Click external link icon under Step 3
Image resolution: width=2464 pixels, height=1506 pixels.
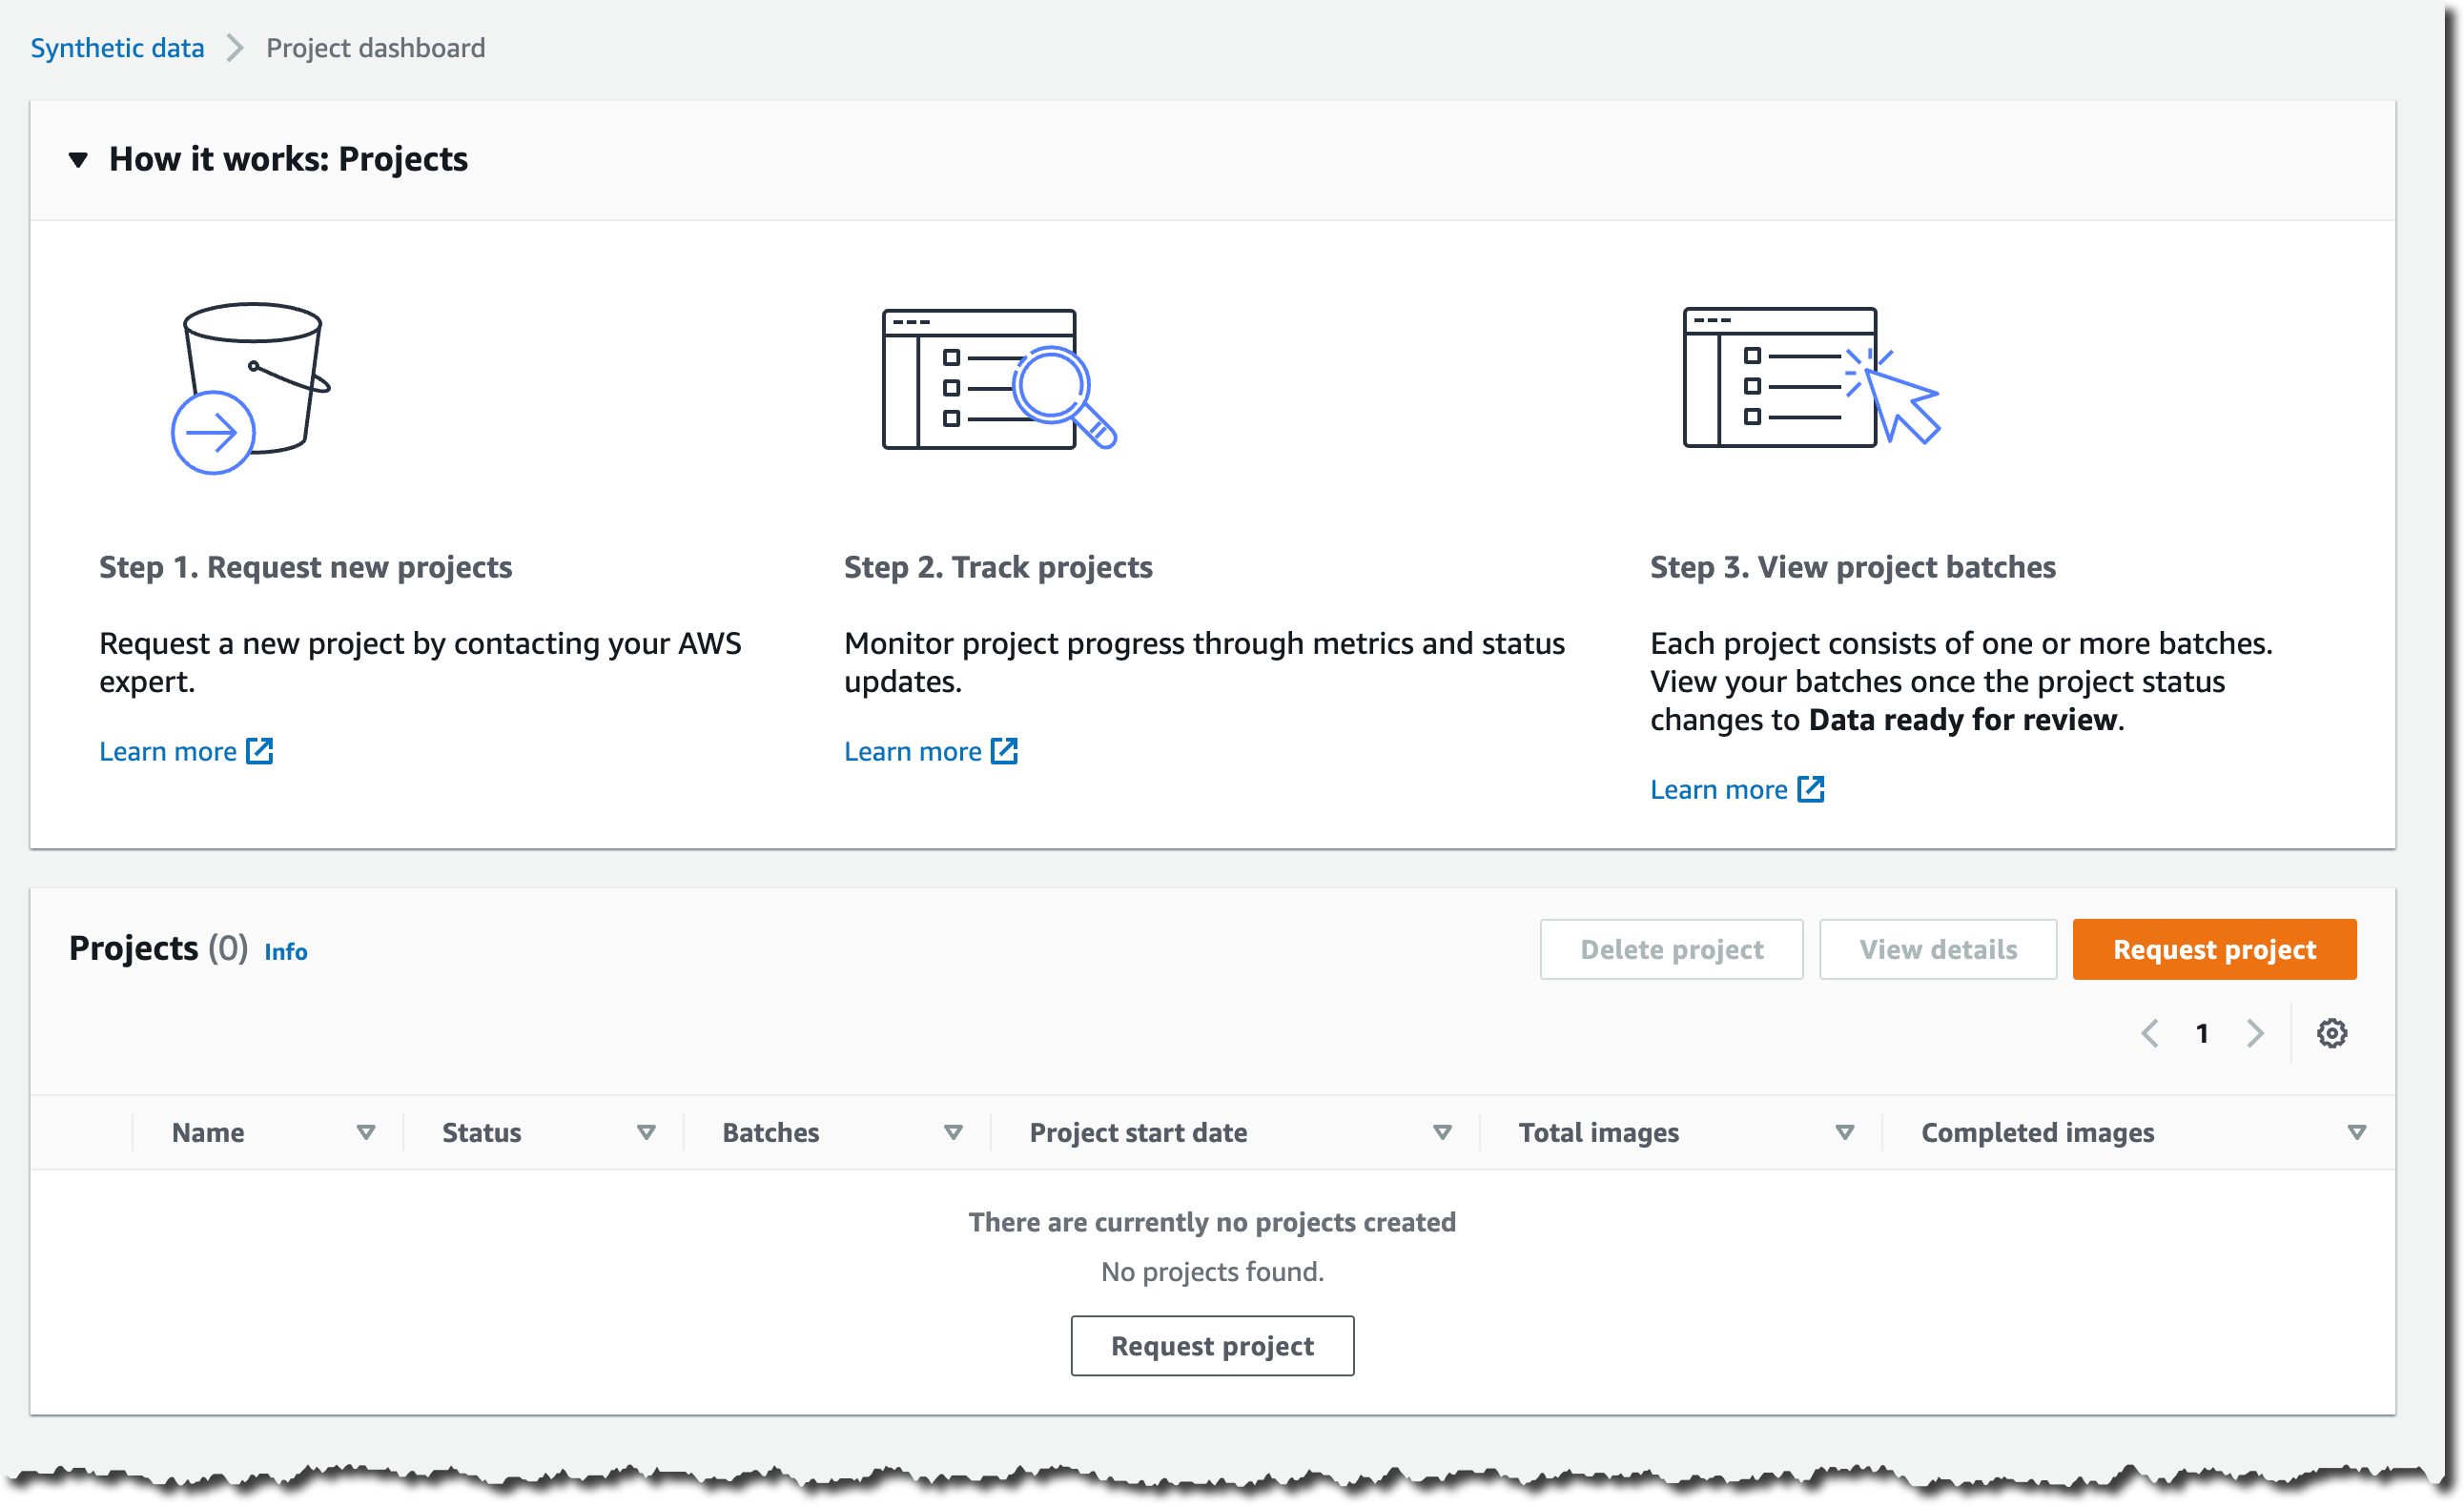[x=1811, y=789]
